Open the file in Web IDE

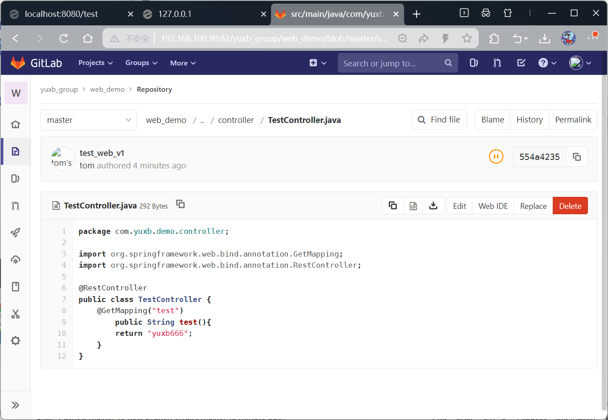coord(493,206)
